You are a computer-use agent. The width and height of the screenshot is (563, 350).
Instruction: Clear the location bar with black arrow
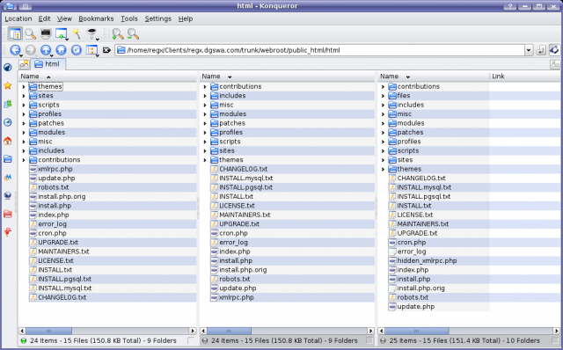106,50
